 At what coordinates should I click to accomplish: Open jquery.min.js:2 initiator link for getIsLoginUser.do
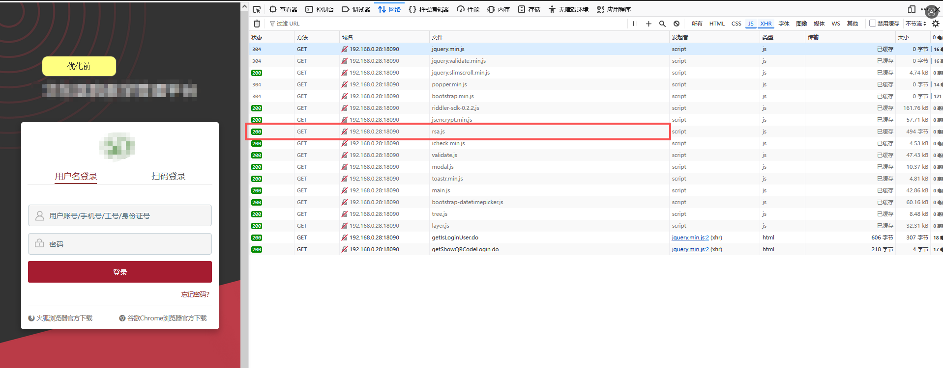click(x=690, y=237)
